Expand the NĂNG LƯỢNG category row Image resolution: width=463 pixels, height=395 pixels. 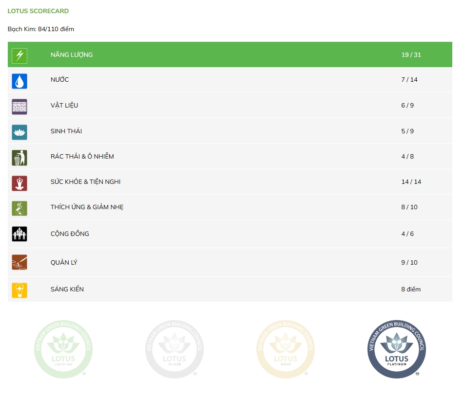72,55
